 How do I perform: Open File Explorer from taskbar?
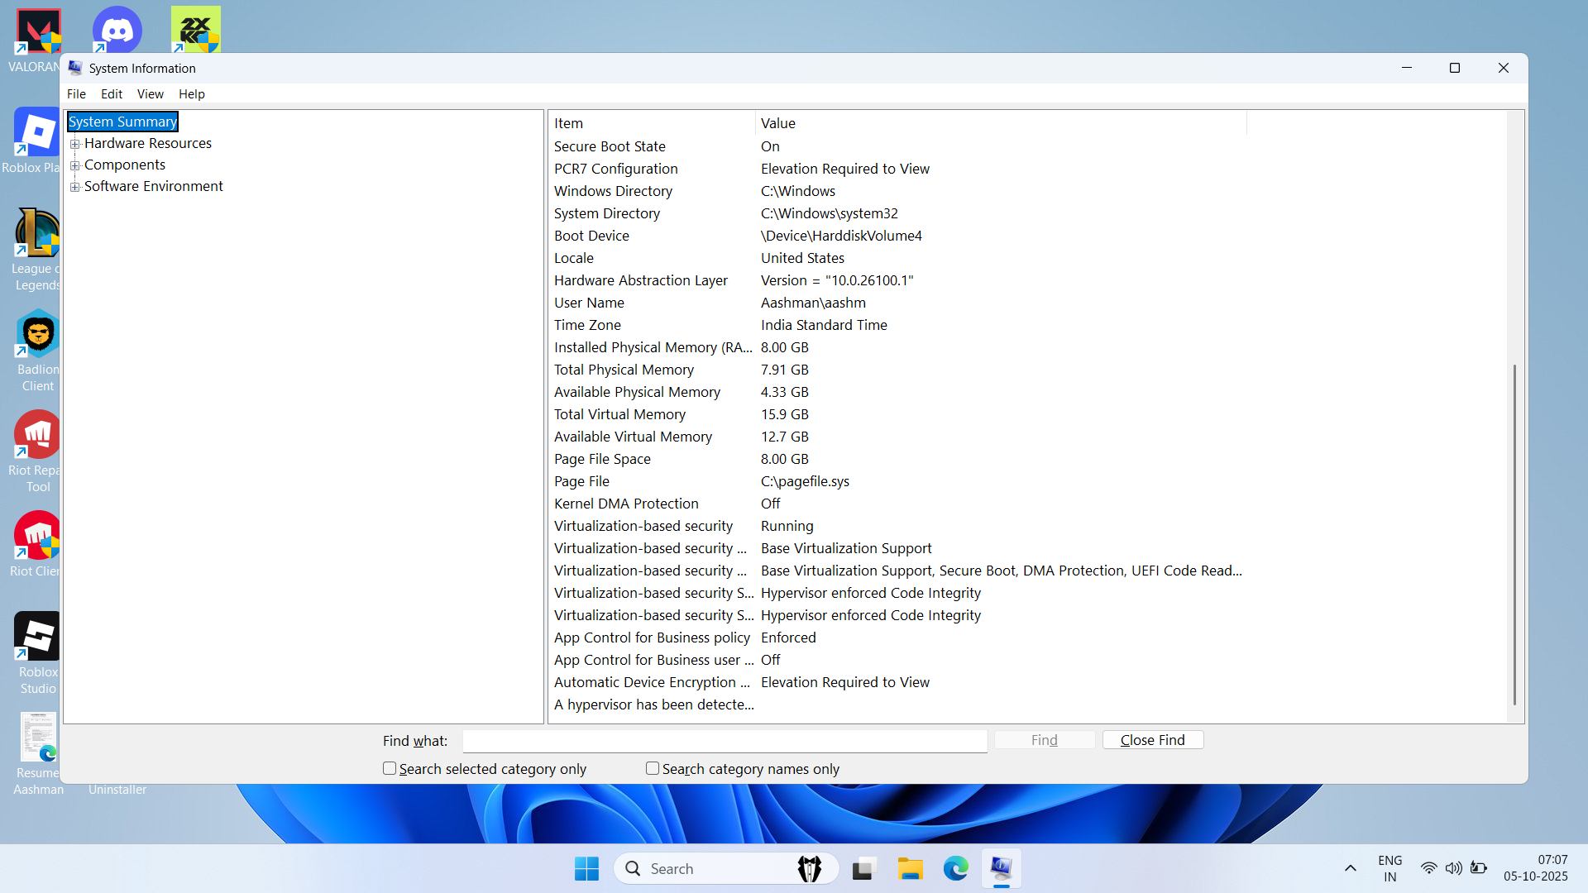click(910, 869)
